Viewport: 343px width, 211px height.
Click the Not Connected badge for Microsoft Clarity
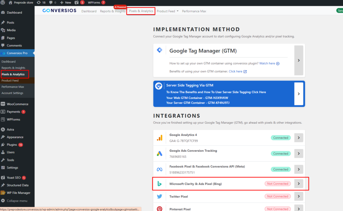click(x=278, y=184)
